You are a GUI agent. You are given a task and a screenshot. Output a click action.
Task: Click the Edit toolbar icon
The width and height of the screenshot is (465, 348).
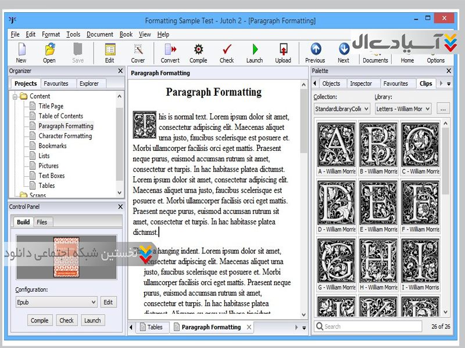tap(109, 52)
